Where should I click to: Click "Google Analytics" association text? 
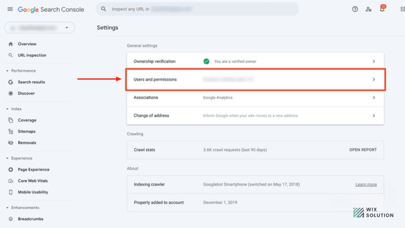[218, 98]
